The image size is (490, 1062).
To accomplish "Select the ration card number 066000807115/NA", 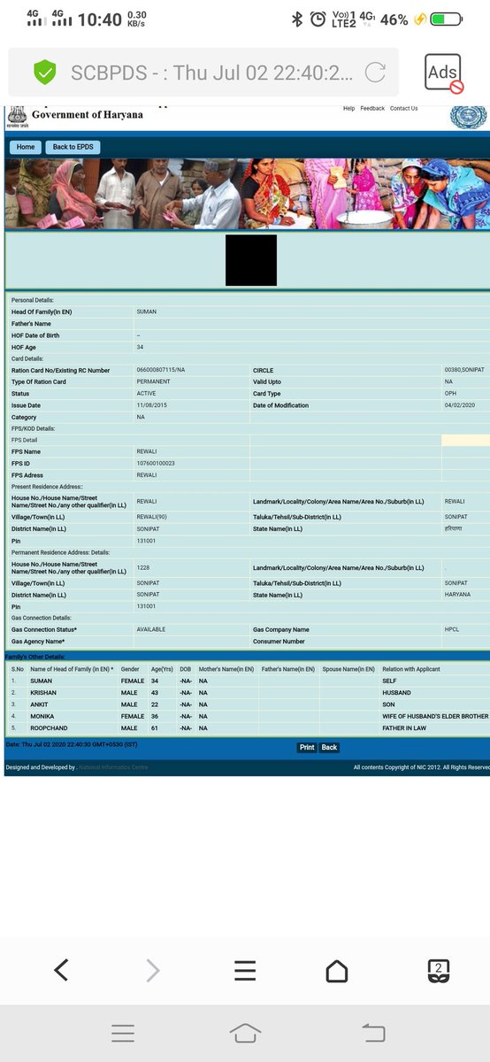I will tap(161, 370).
